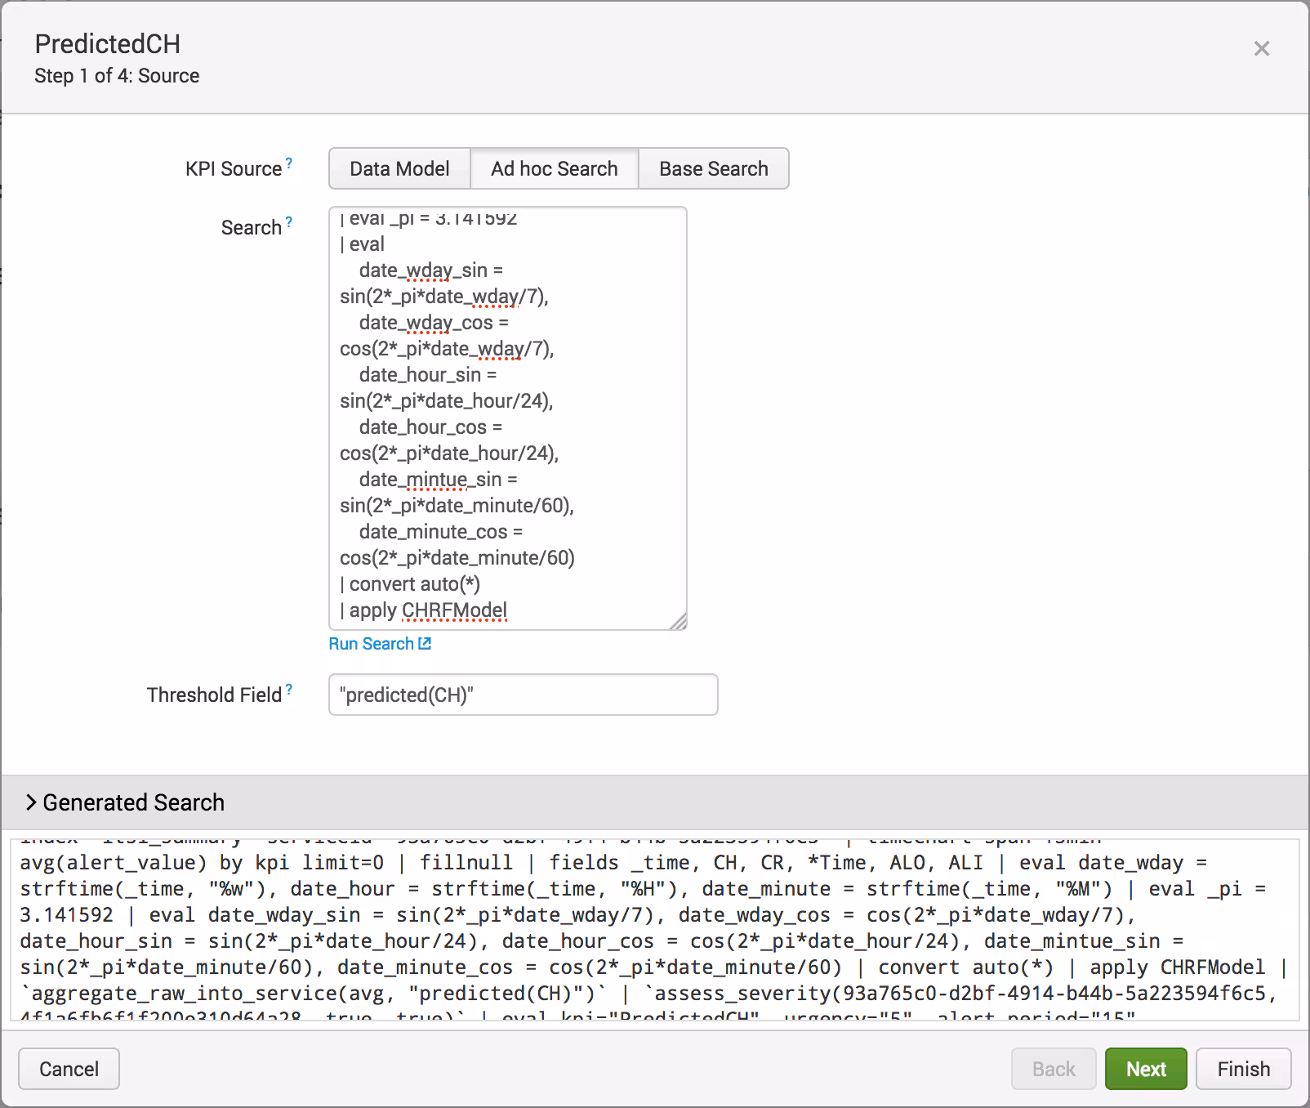Collapse the Generated Search section chevron
Image resolution: width=1310 pixels, height=1108 pixels.
[30, 802]
